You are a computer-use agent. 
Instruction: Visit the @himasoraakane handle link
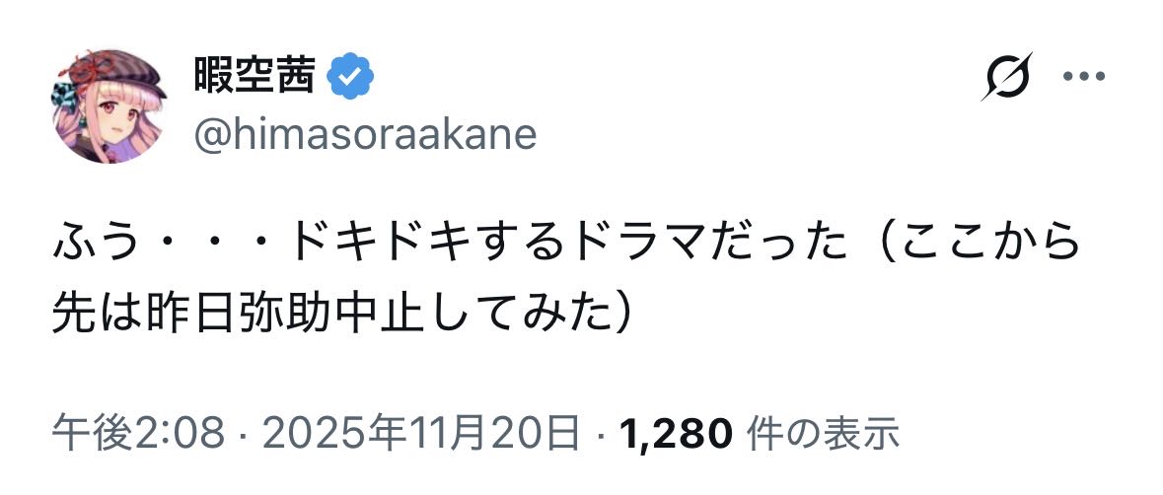pyautogui.click(x=364, y=133)
